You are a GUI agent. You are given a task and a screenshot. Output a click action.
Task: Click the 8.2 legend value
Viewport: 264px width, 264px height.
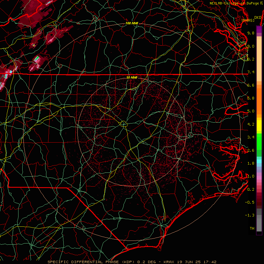[x=251, y=59]
